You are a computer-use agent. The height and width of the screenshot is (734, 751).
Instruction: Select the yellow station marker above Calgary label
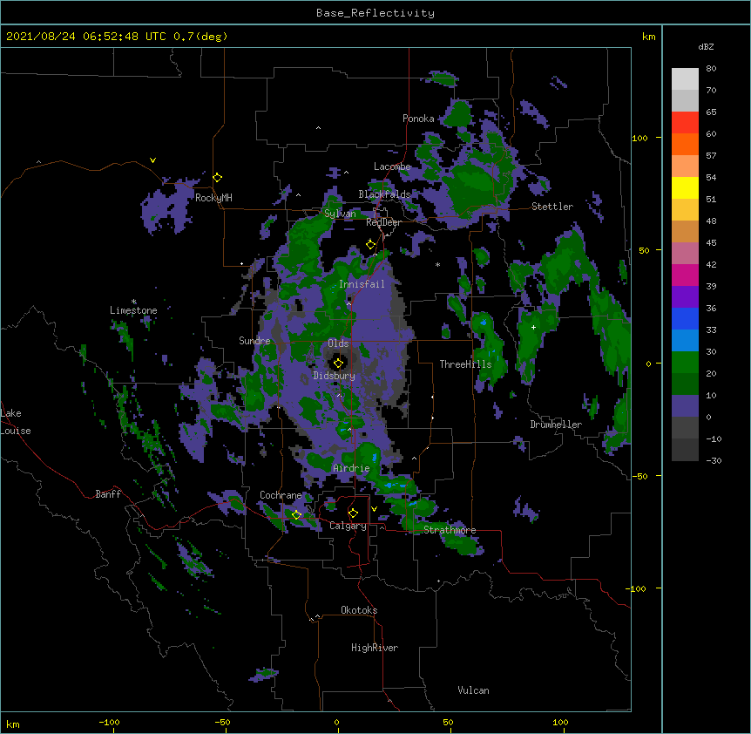(x=353, y=513)
